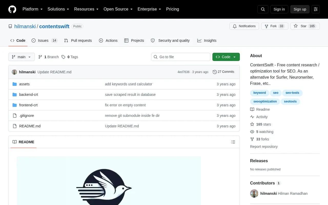Open the backend-crt folder
Screen dimensions: 328x205
[28, 95]
